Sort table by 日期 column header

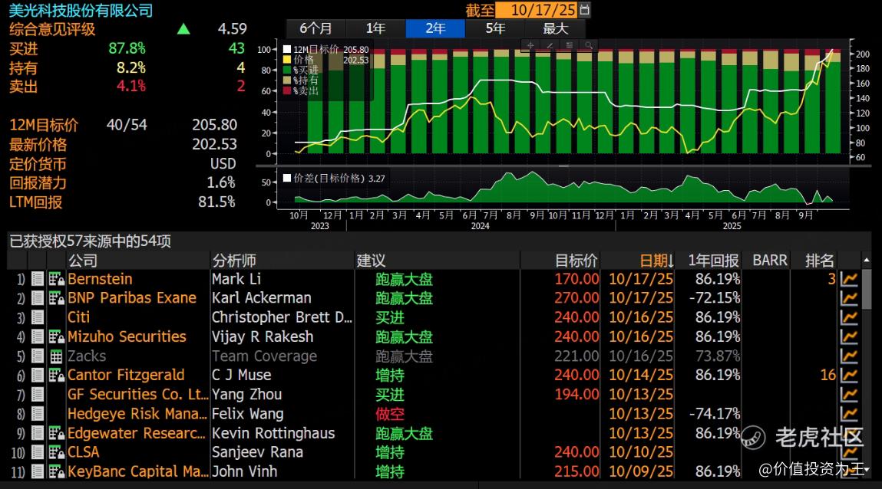click(x=637, y=261)
